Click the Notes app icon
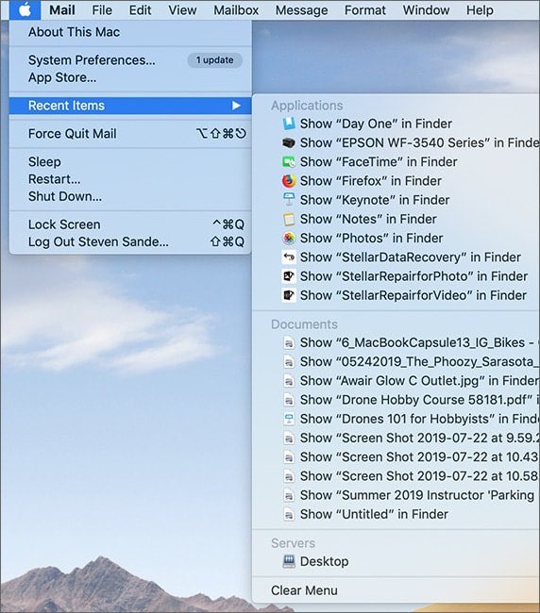 (289, 219)
